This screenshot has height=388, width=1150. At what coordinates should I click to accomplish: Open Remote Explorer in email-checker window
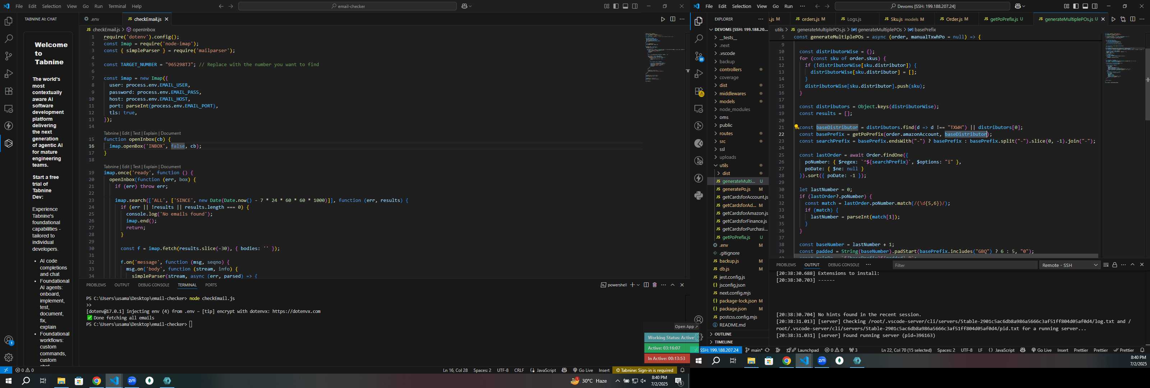point(9,108)
